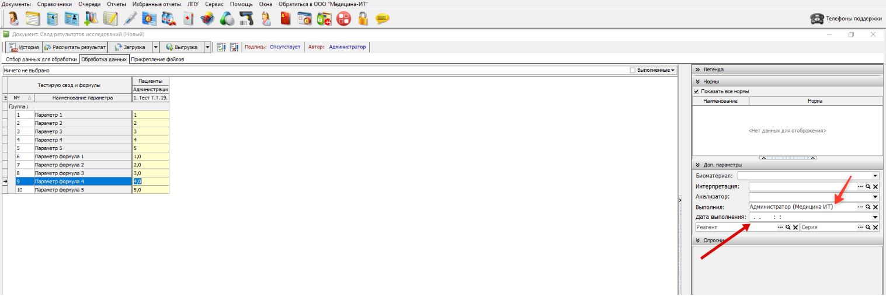Open the nurse figure toolbar icon
886x296 pixels.
pos(266,19)
